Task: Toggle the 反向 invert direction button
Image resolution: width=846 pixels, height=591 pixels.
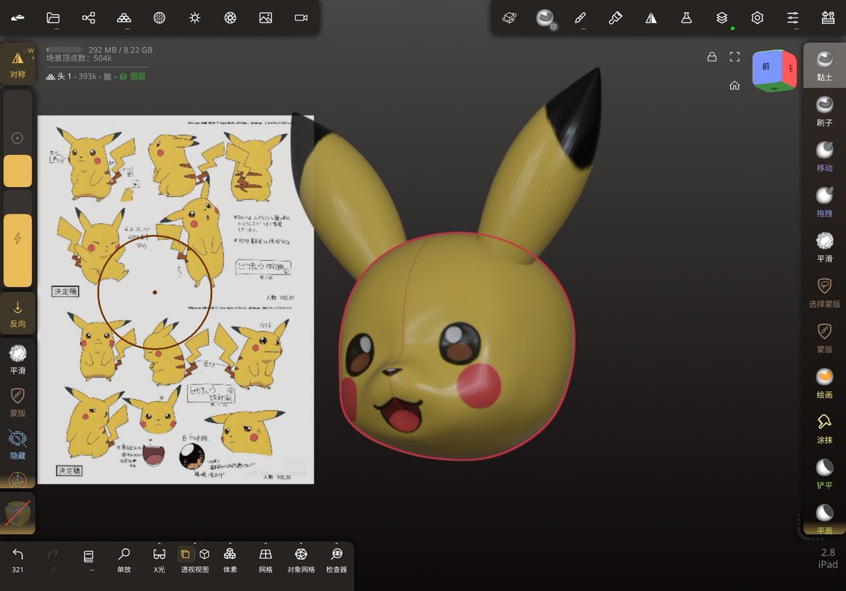Action: [x=18, y=314]
